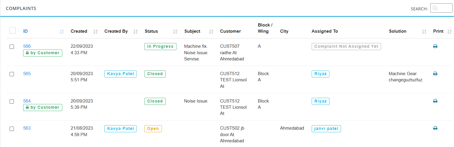Open complaint ID 563 link
Screen dimensions: 454x147
click(x=27, y=128)
